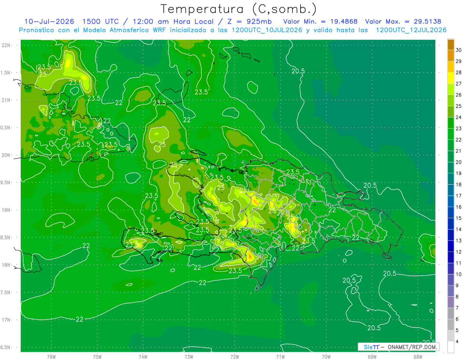Click the legend swatch between 21 and 22
The image size is (469, 362).
point(451,145)
